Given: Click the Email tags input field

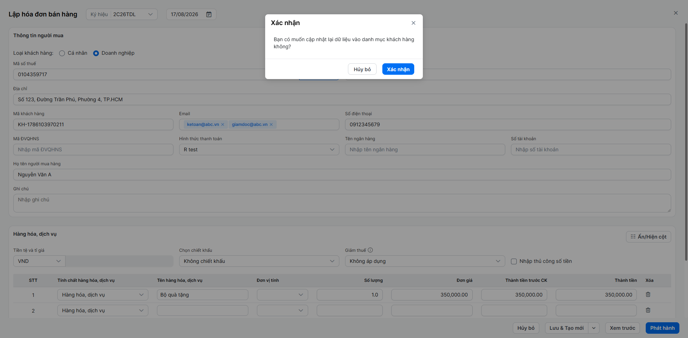Looking at the screenshot, I should 259,124.
